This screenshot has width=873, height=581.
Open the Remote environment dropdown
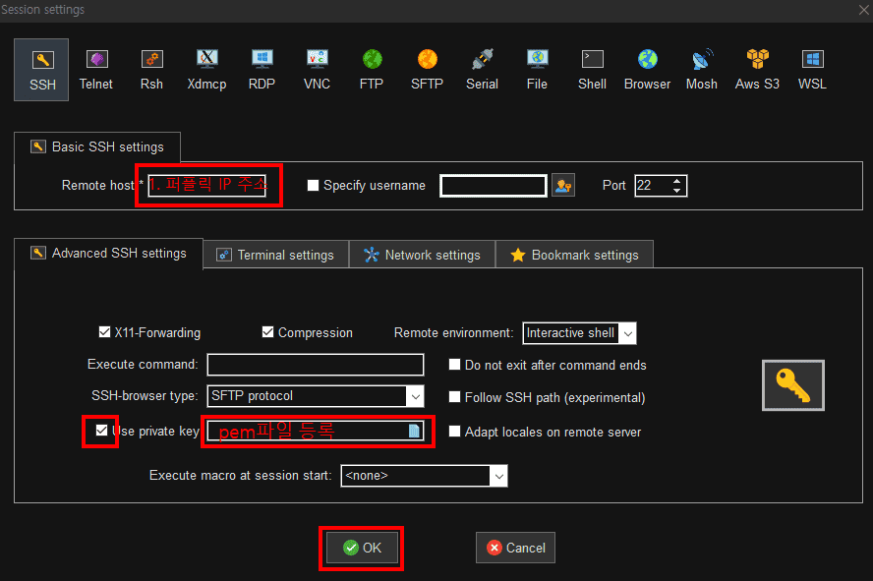627,333
